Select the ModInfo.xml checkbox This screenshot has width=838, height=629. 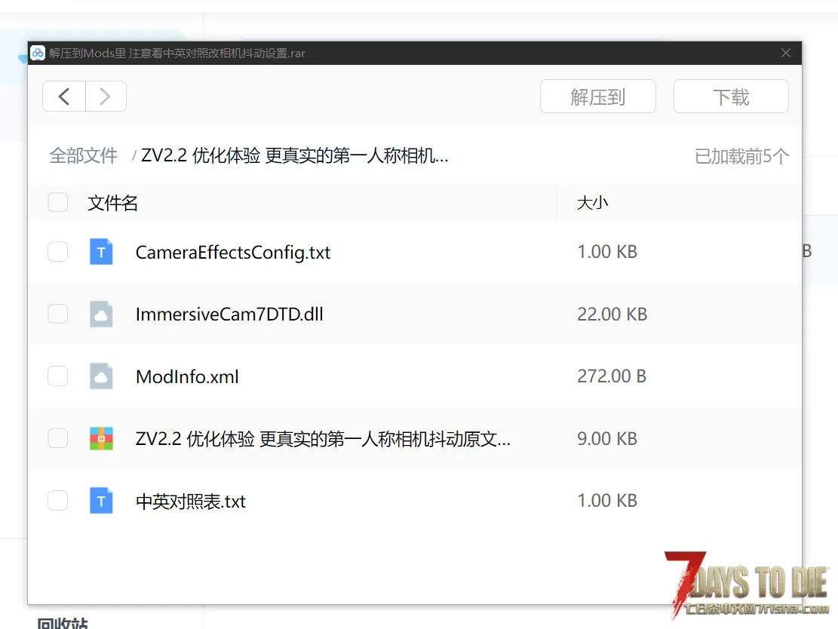click(58, 376)
